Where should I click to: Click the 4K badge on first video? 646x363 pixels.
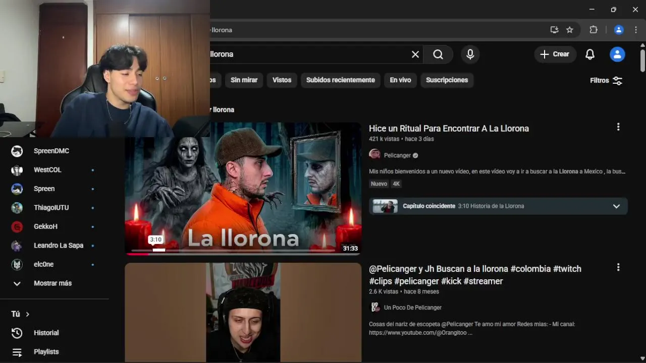396,184
